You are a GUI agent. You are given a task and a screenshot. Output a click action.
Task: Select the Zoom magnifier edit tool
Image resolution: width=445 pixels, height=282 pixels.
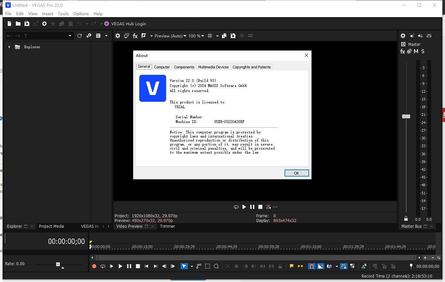216,266
